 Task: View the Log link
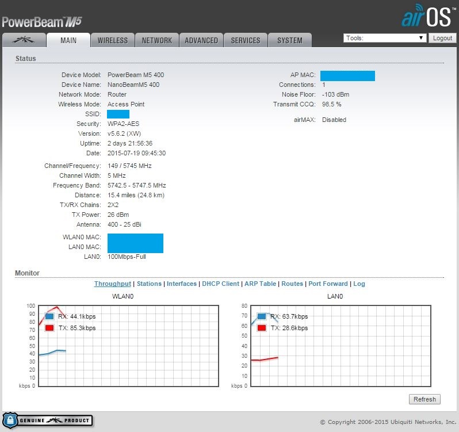tap(359, 284)
